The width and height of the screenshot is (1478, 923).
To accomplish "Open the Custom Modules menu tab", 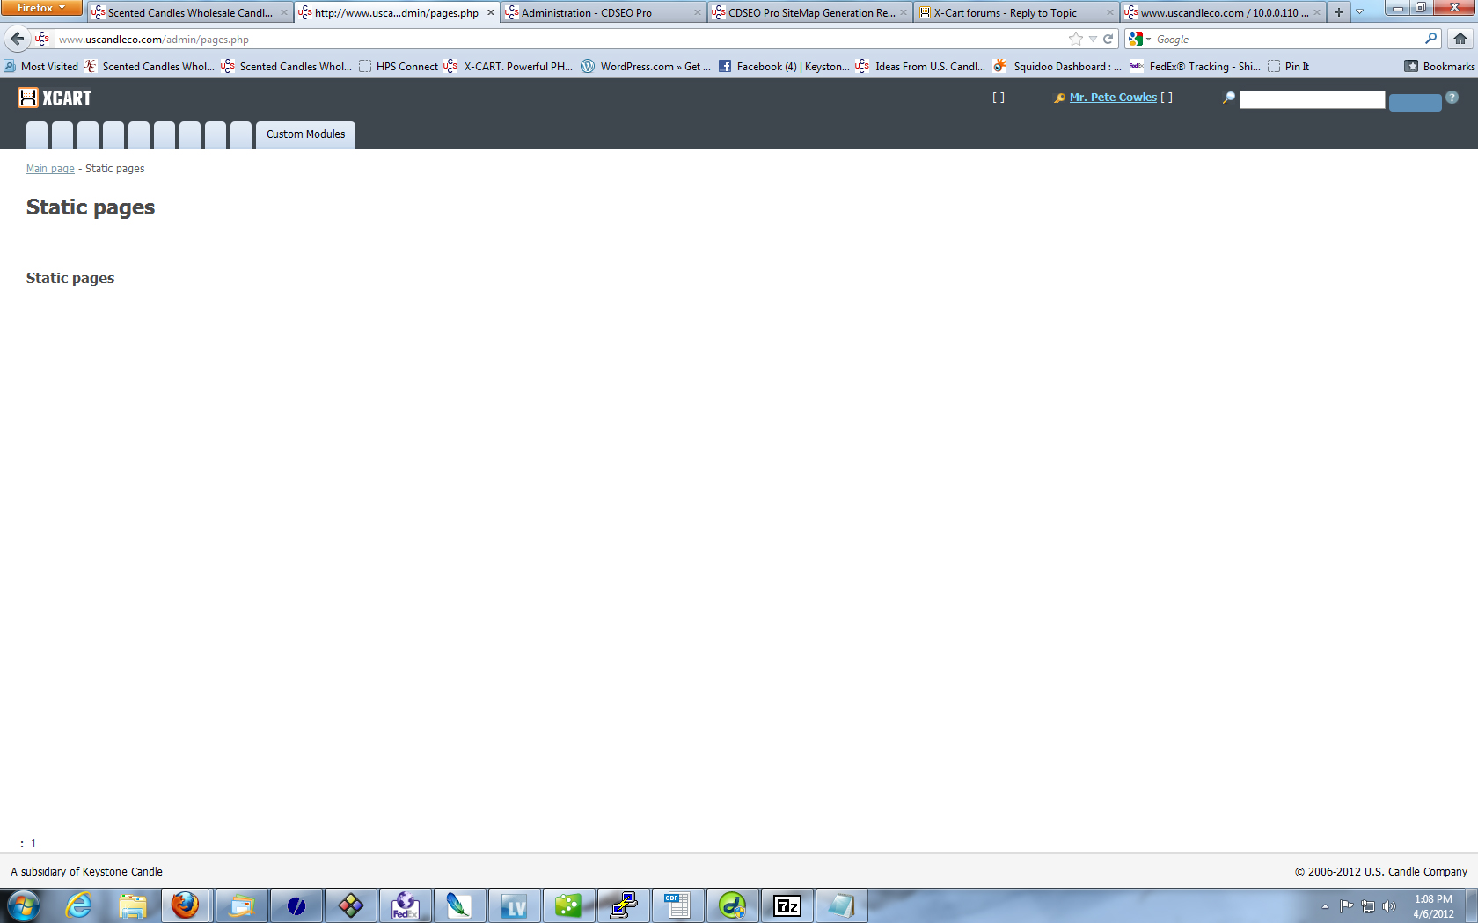I will pyautogui.click(x=305, y=134).
